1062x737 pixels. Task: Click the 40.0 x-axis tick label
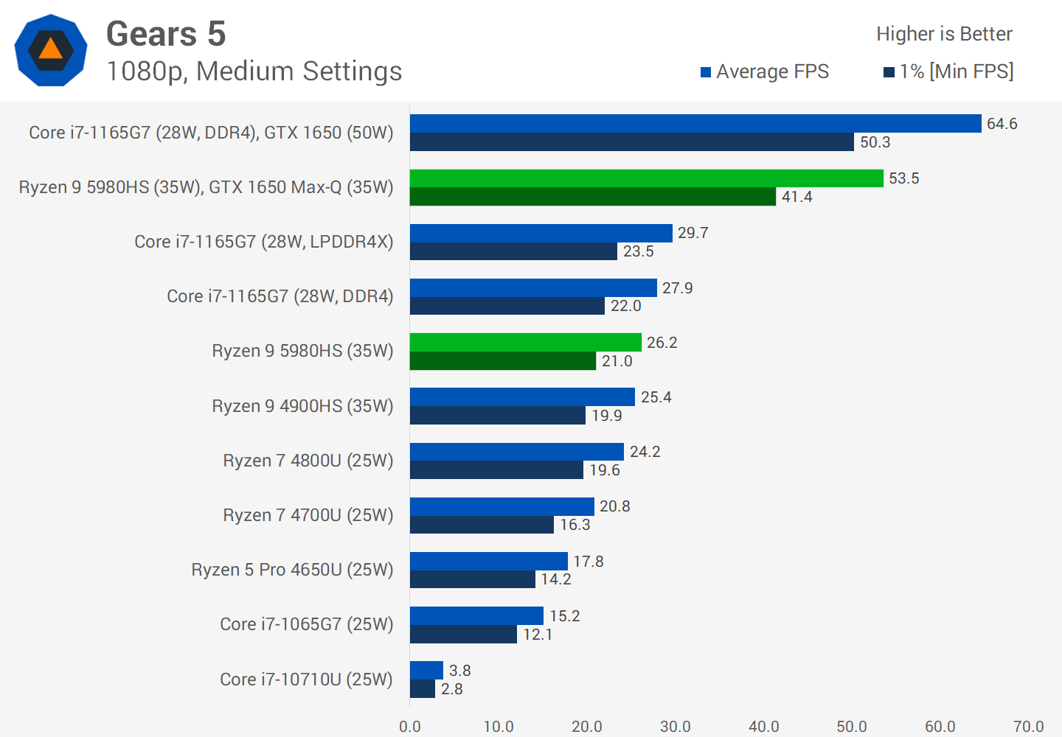click(x=764, y=726)
